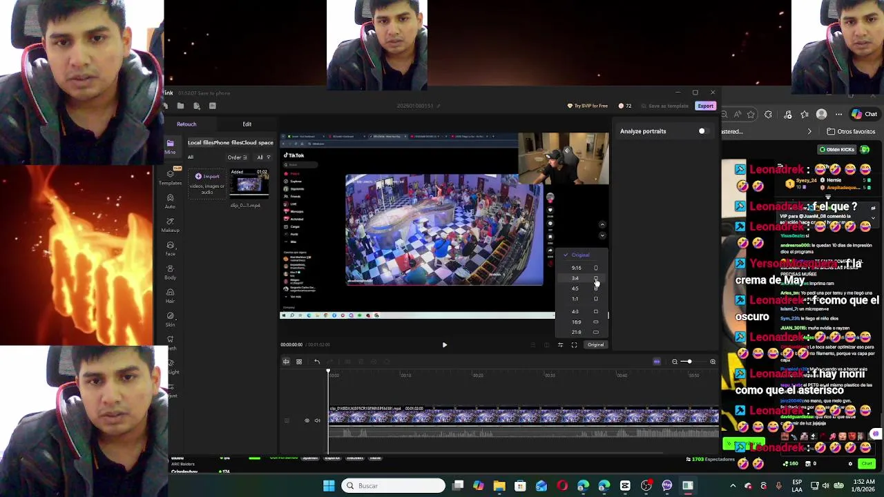Screen dimensions: 884x497
Task: Click Try SVIP for Free
Action: [x=588, y=106]
